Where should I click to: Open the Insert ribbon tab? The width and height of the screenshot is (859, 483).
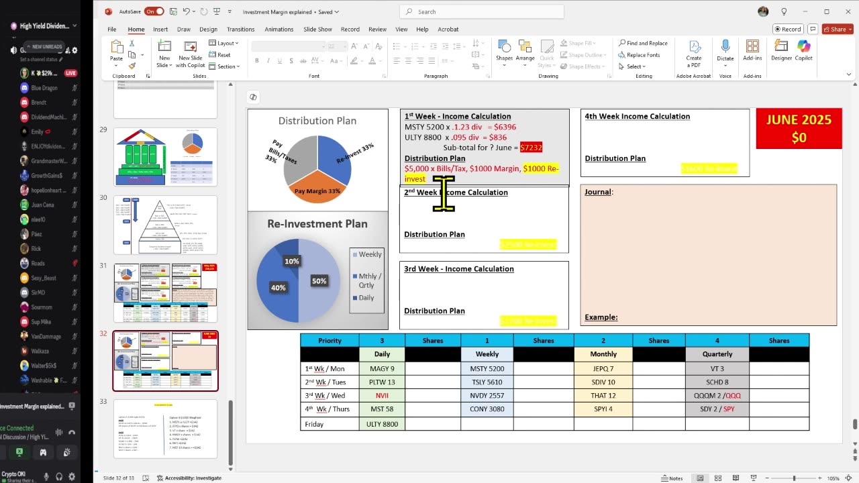click(x=160, y=29)
